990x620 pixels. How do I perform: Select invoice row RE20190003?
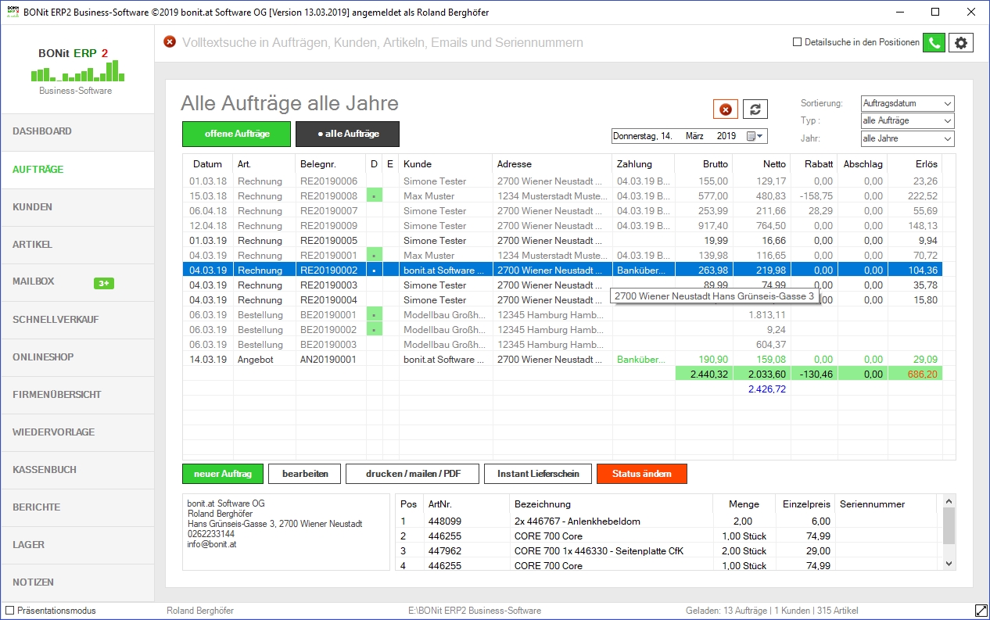(563, 285)
